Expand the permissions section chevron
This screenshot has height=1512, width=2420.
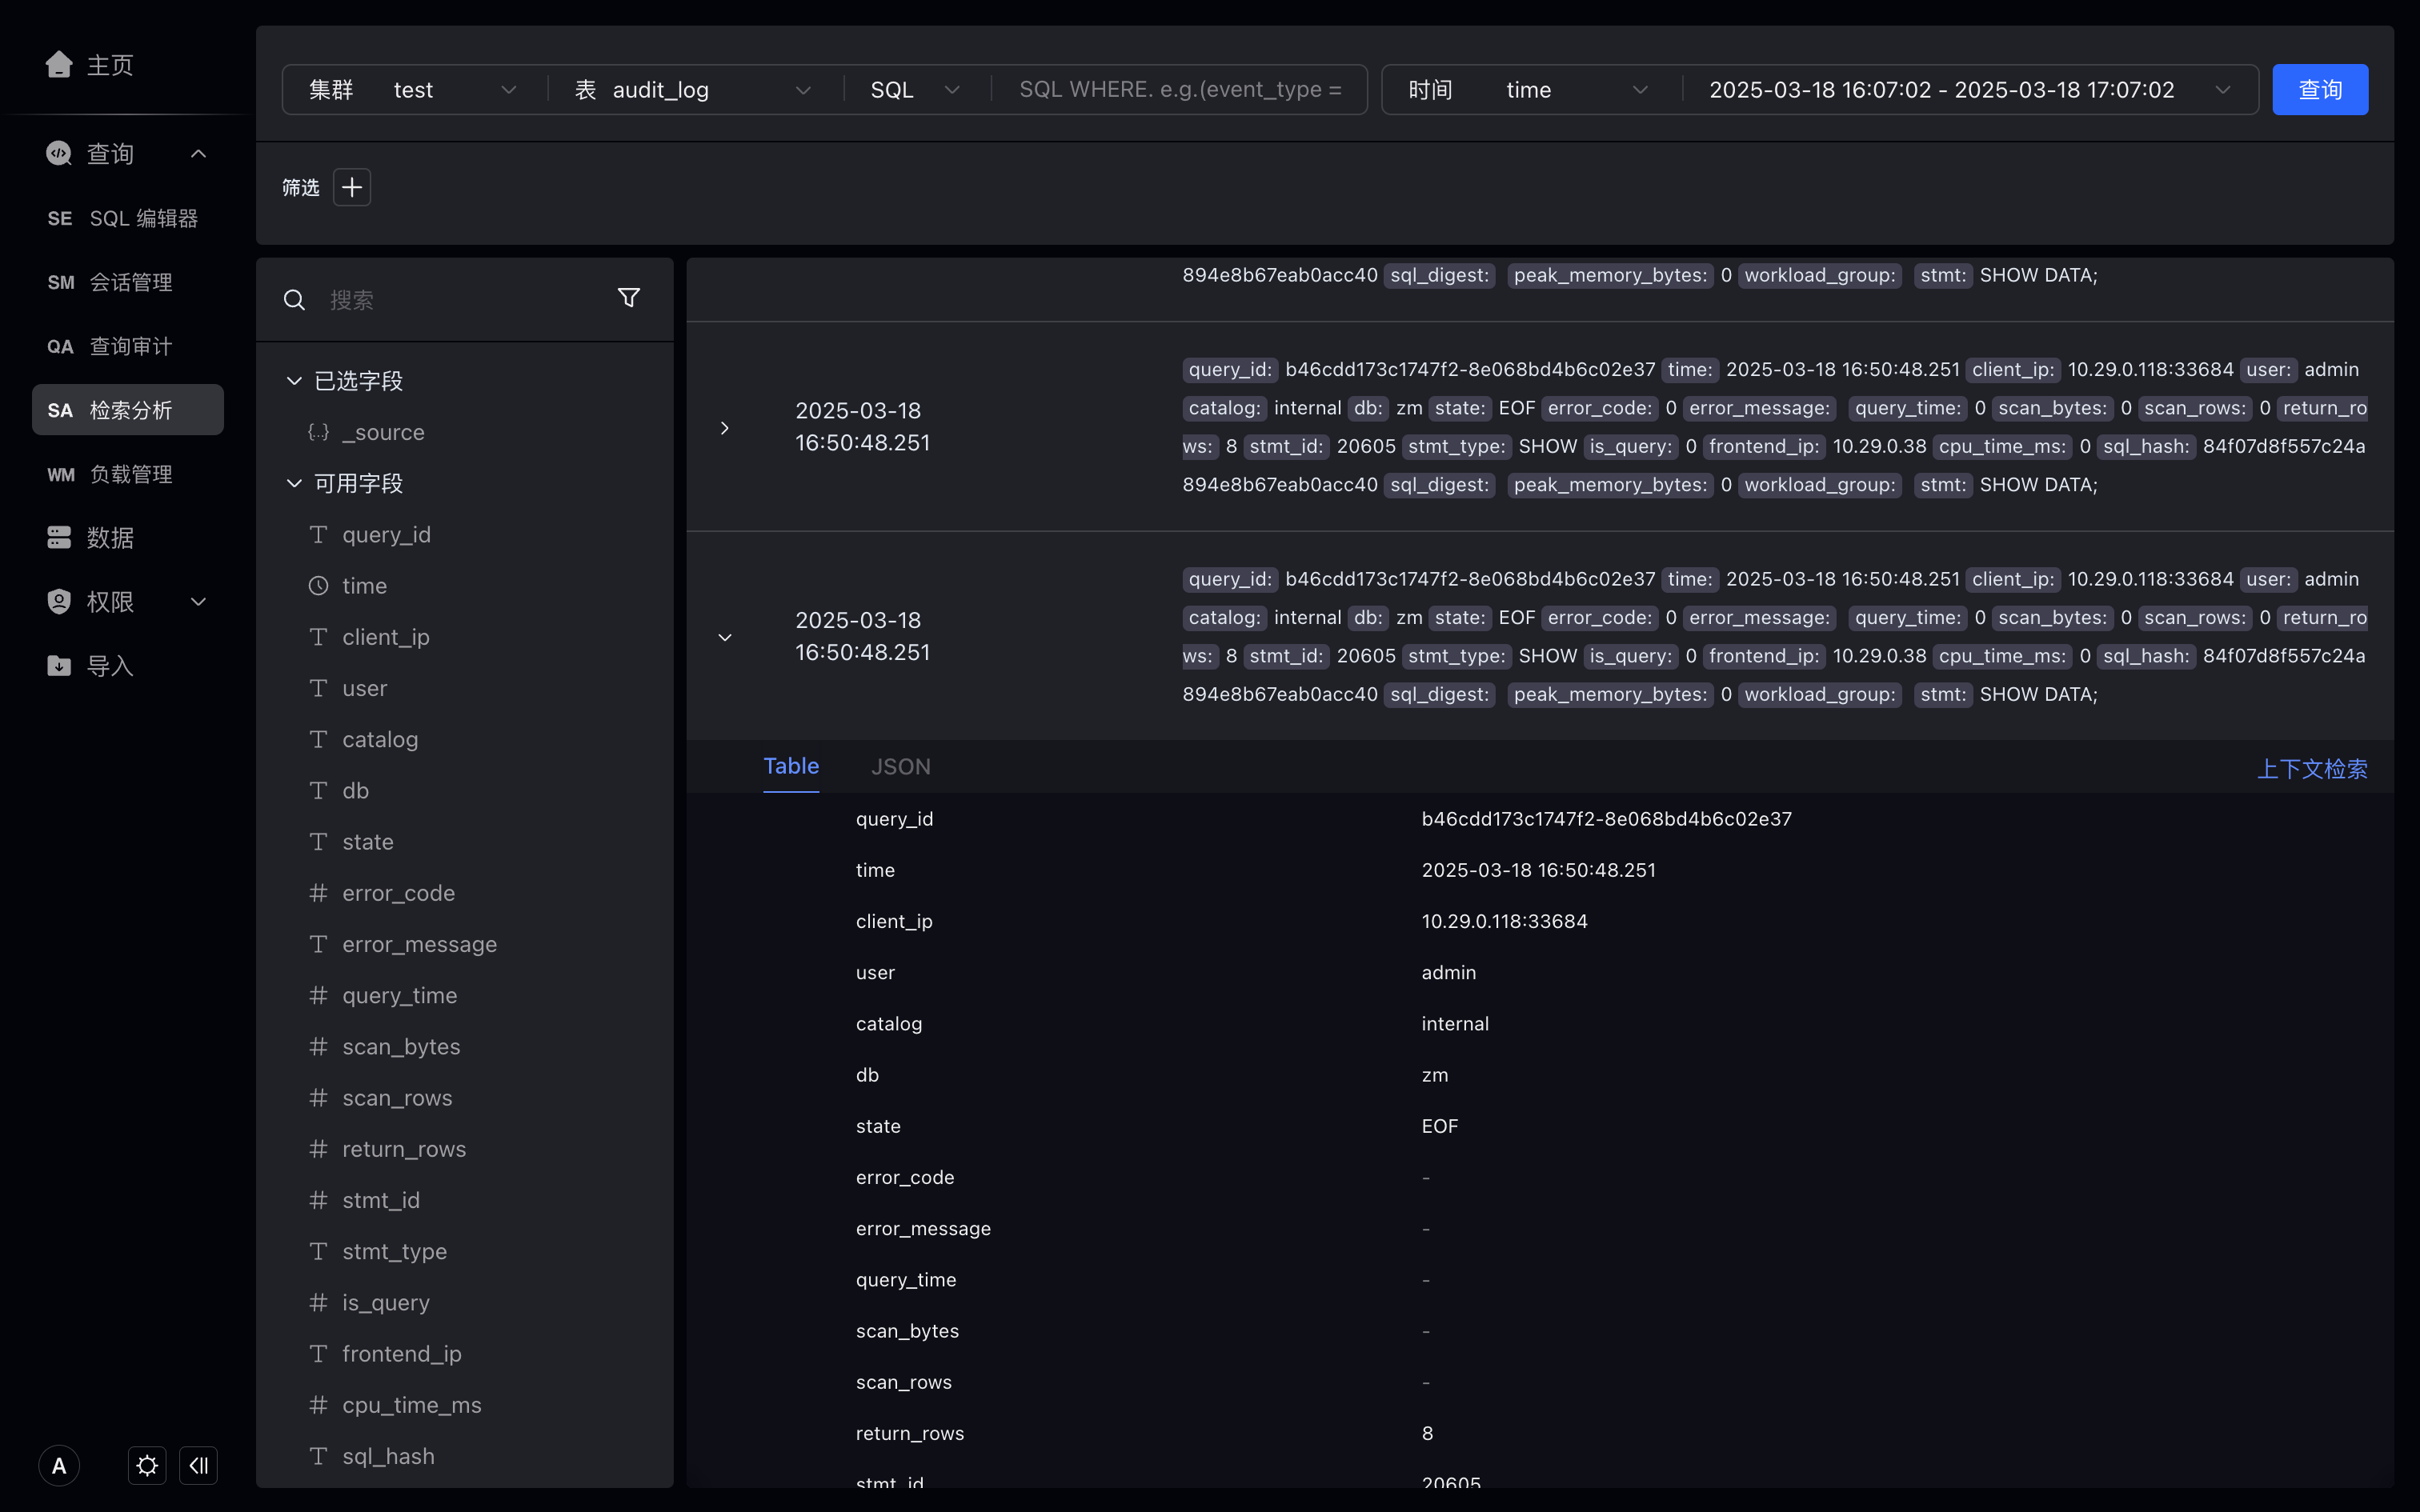[x=198, y=601]
